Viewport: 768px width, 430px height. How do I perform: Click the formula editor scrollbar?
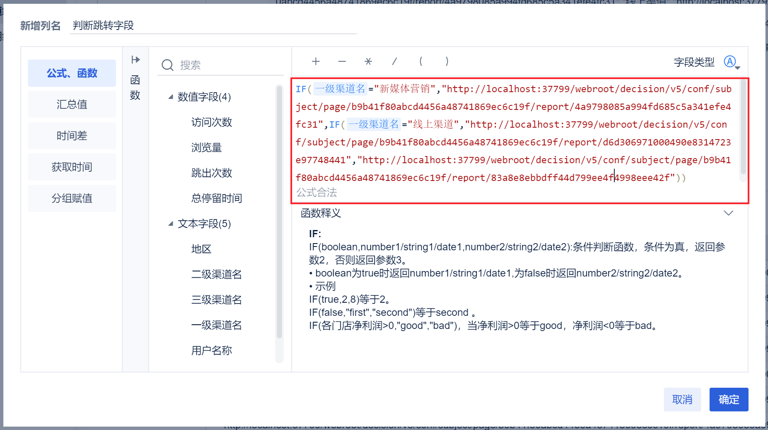[743, 127]
